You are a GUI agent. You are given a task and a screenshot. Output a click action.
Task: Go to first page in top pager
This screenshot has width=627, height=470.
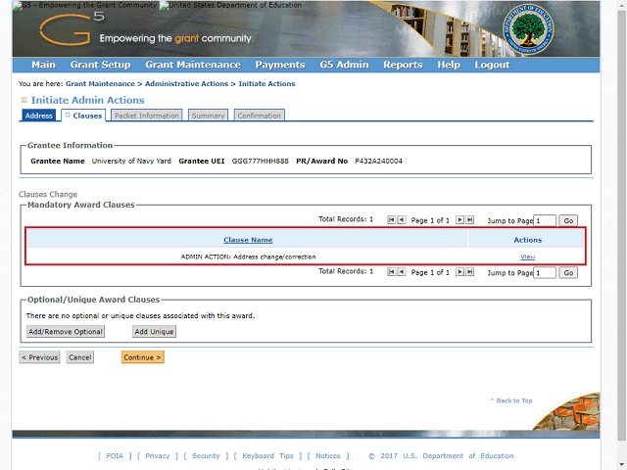(x=391, y=219)
